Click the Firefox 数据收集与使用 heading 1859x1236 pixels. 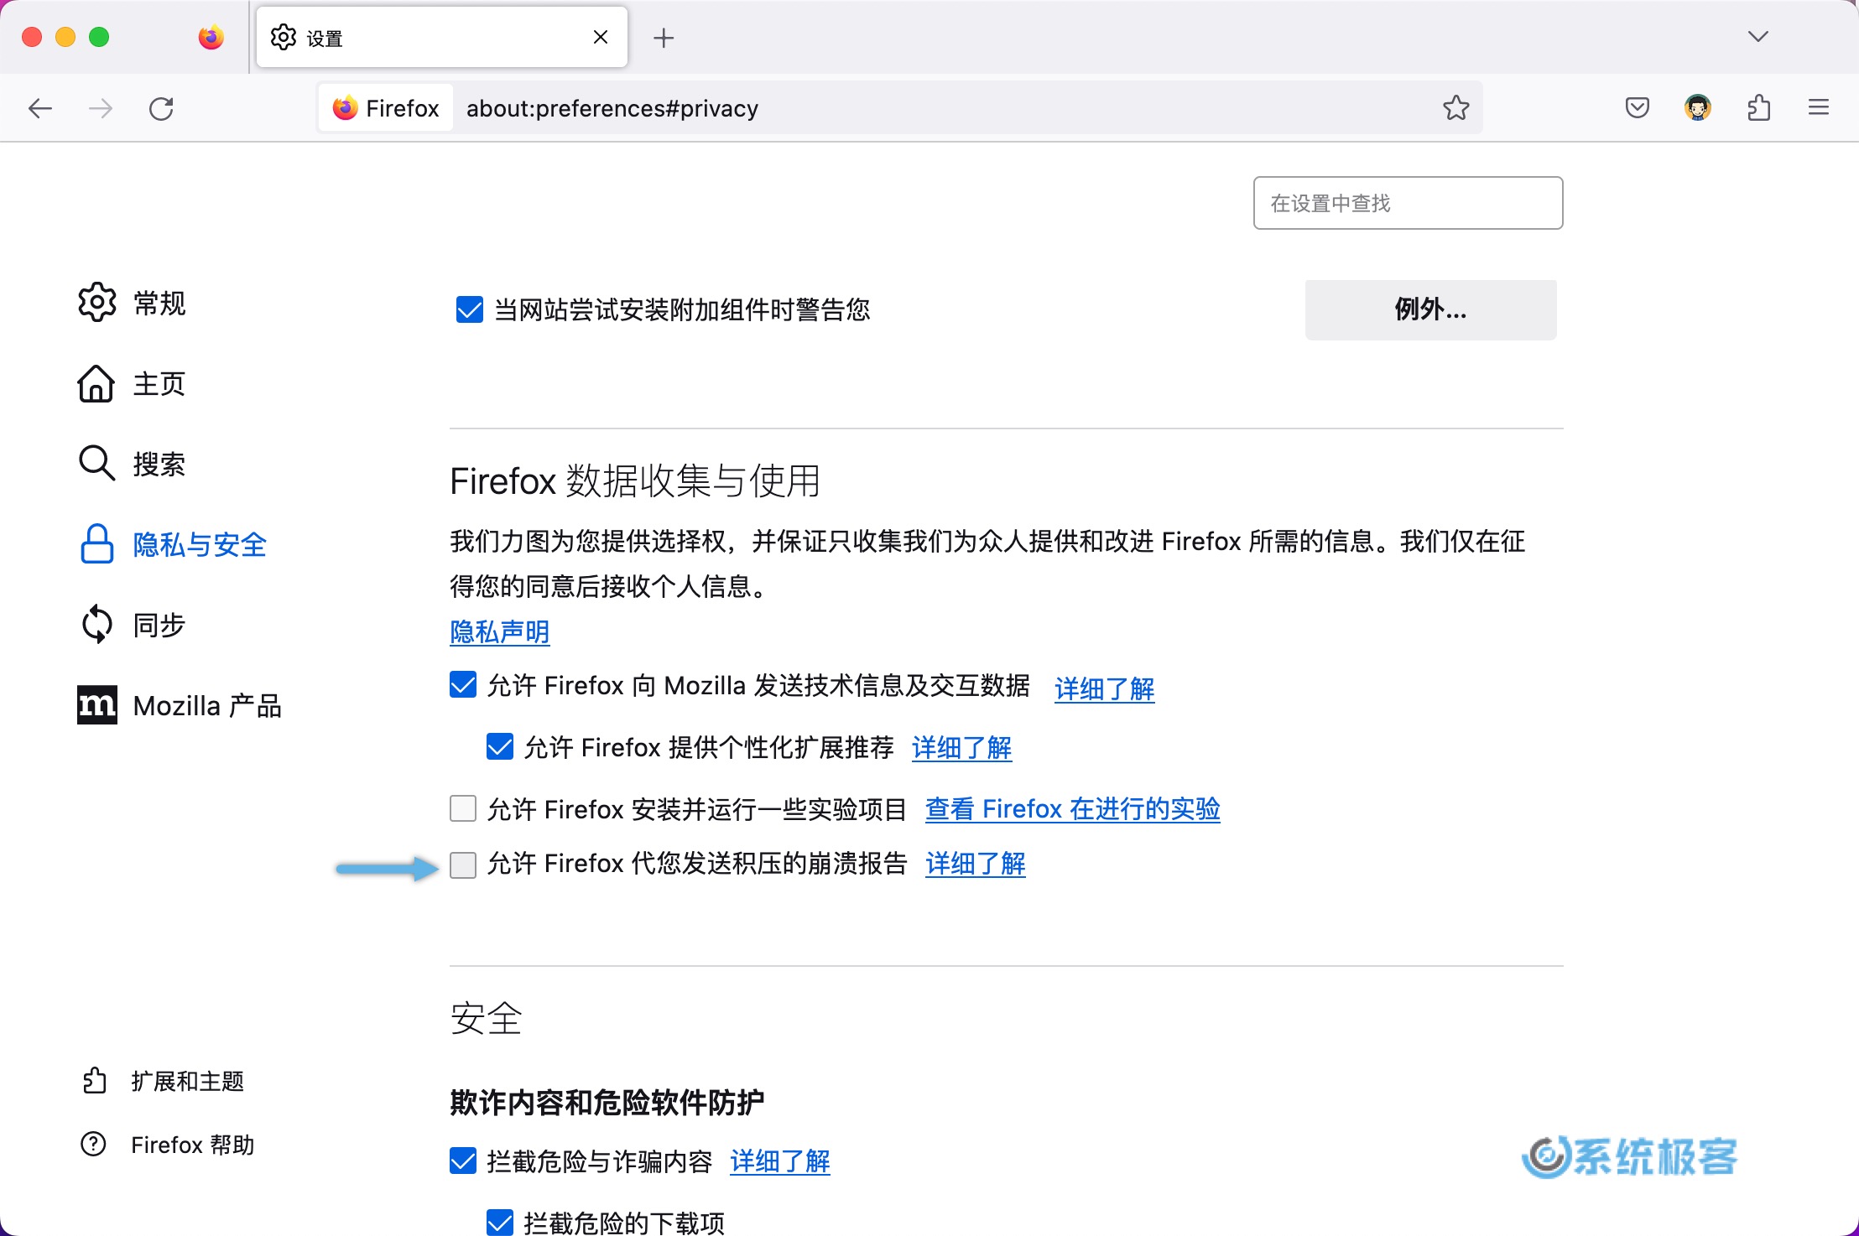coord(635,480)
